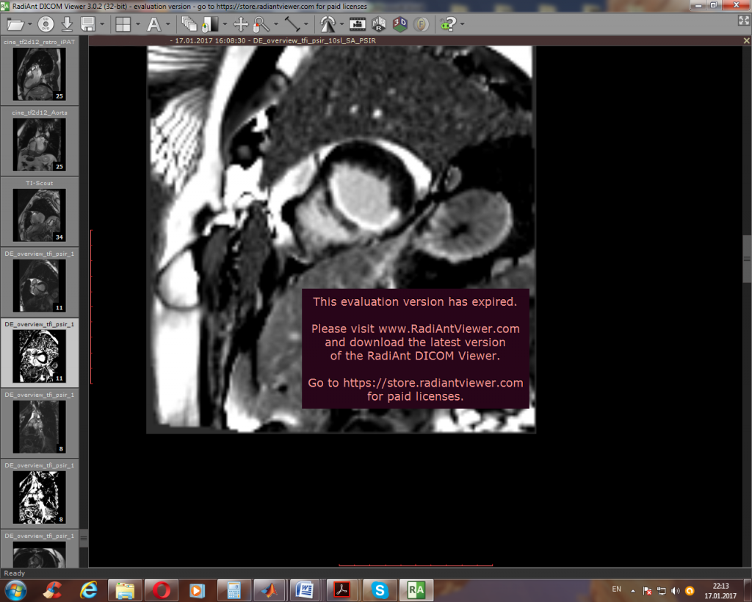Viewport: 752px width, 602px height.
Task: Expand the open folder dropdown arrow
Action: pos(29,24)
